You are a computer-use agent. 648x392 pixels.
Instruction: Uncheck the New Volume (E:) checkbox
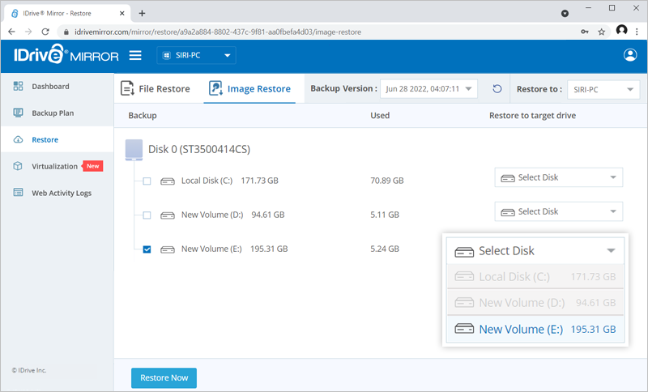(x=147, y=249)
